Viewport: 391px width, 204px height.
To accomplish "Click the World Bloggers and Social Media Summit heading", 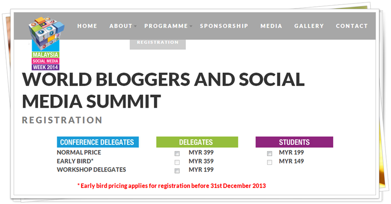I will click(163, 90).
